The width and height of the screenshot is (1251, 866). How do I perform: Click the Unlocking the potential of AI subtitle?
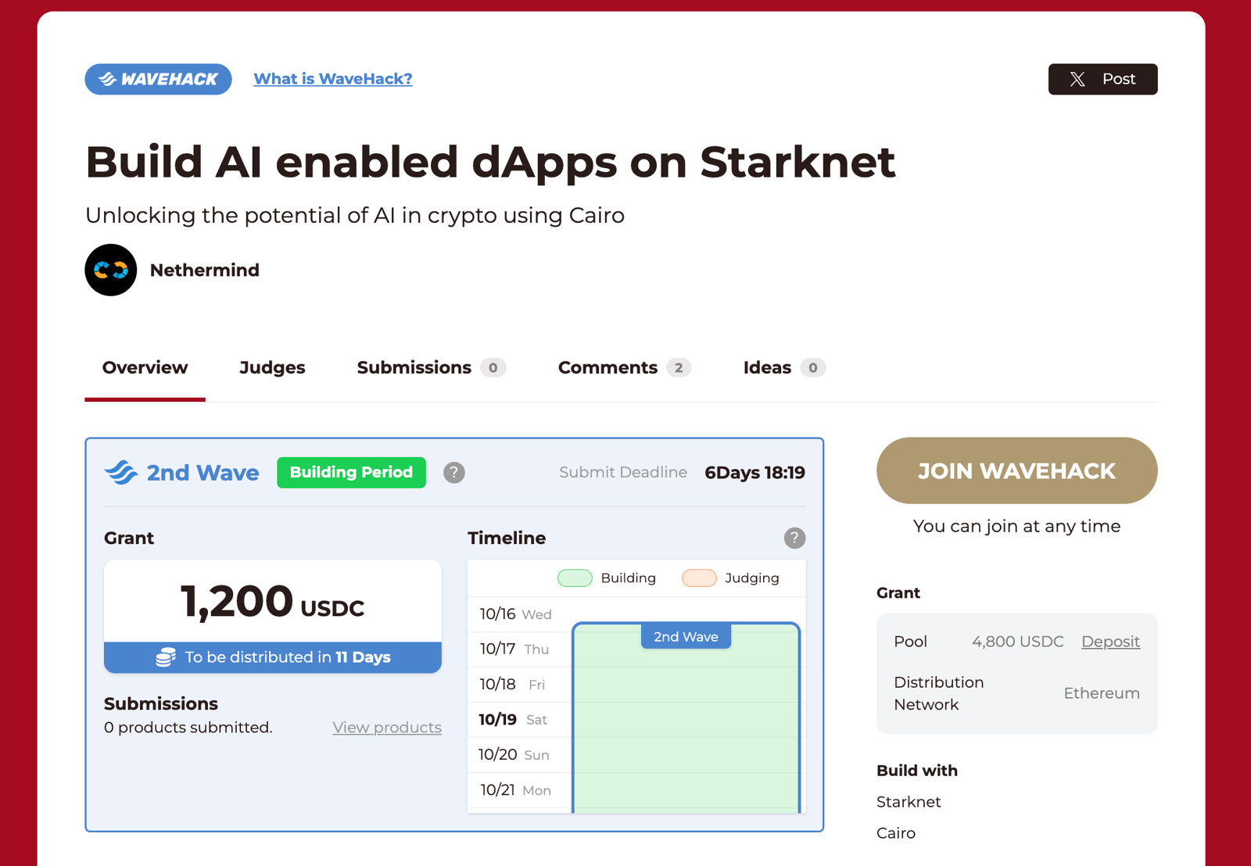tap(355, 216)
